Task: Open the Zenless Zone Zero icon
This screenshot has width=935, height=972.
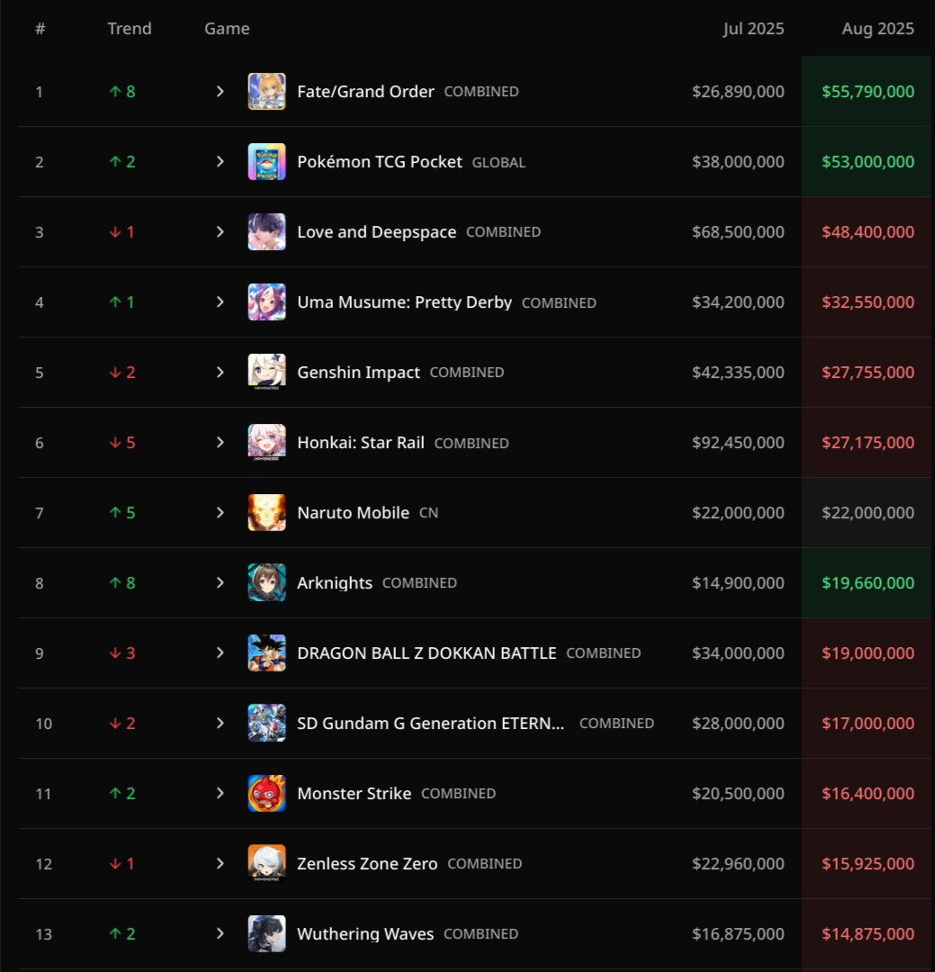Action: coord(266,863)
